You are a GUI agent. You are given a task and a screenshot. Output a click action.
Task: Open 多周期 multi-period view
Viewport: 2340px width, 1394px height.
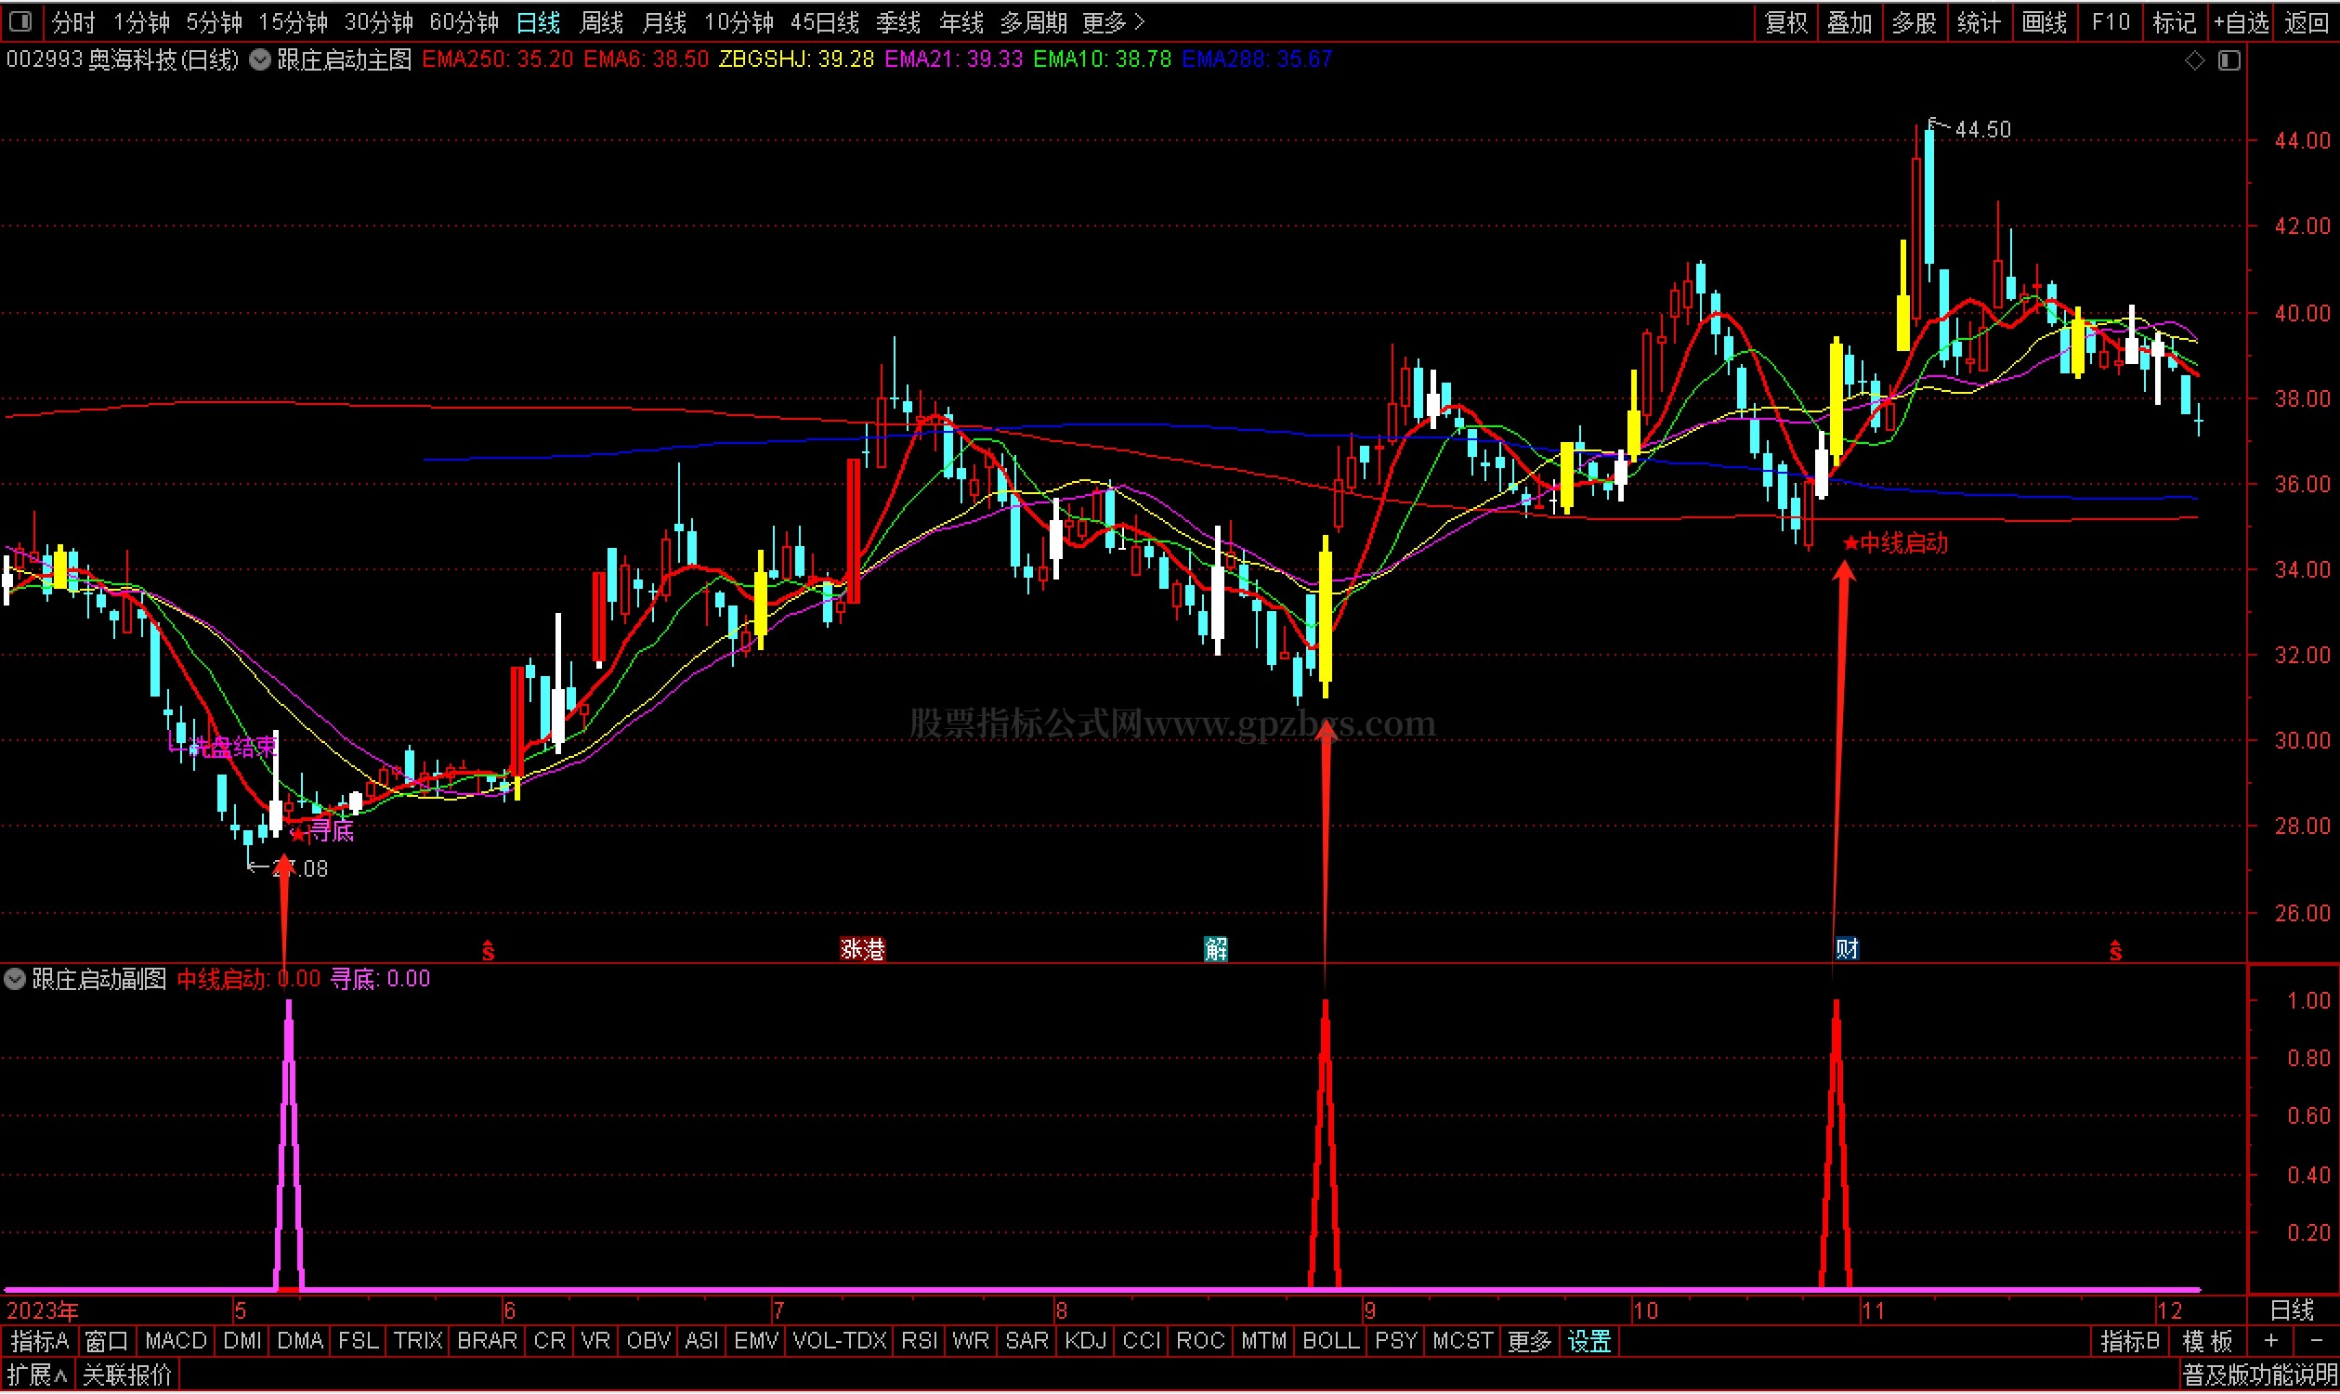click(x=1034, y=21)
